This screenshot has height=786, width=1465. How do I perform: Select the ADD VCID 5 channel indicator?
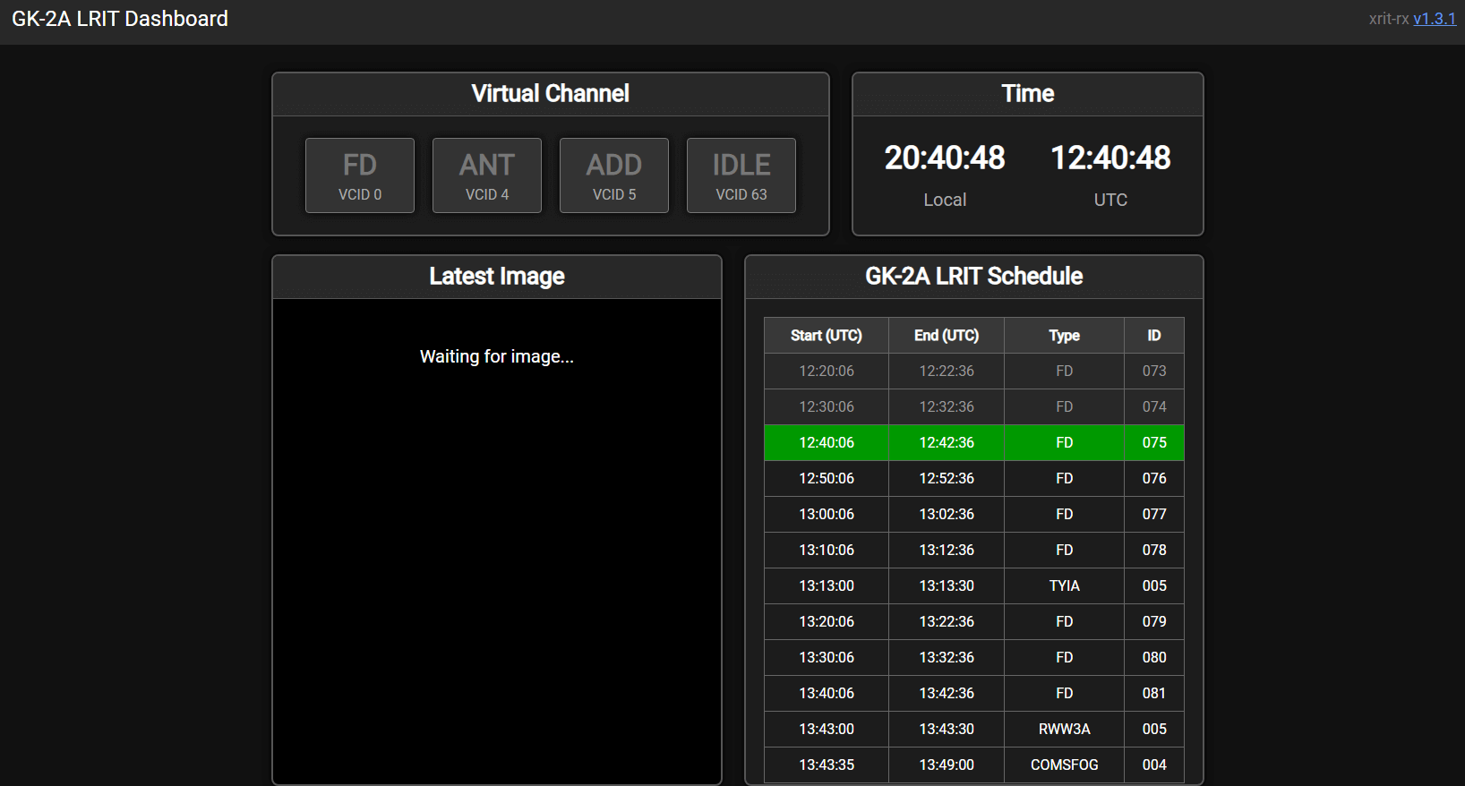[x=614, y=175]
